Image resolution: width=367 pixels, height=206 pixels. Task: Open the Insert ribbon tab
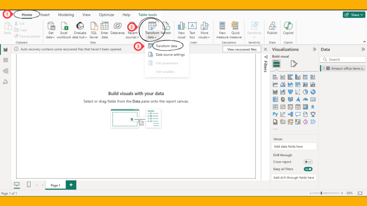[x=45, y=15]
